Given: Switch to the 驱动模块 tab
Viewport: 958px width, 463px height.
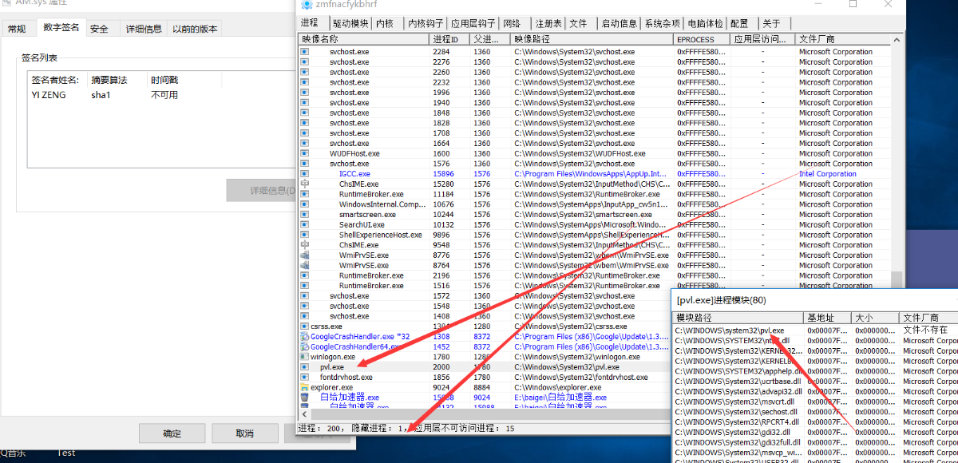Looking at the screenshot, I should click(x=350, y=24).
